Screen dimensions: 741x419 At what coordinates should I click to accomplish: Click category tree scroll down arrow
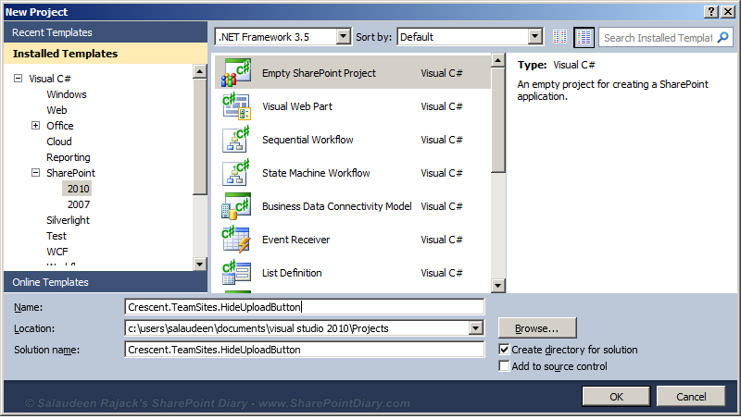point(200,264)
